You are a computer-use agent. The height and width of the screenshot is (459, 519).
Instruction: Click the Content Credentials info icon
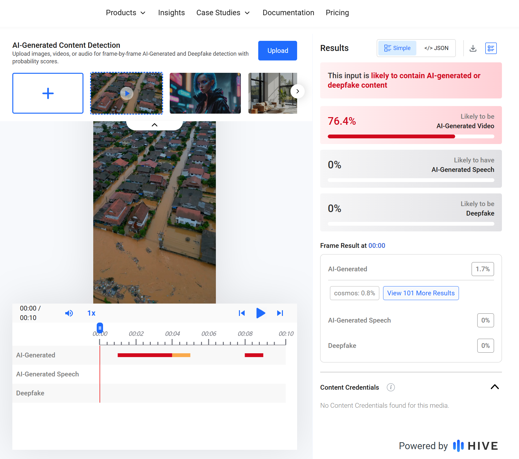pyautogui.click(x=391, y=387)
